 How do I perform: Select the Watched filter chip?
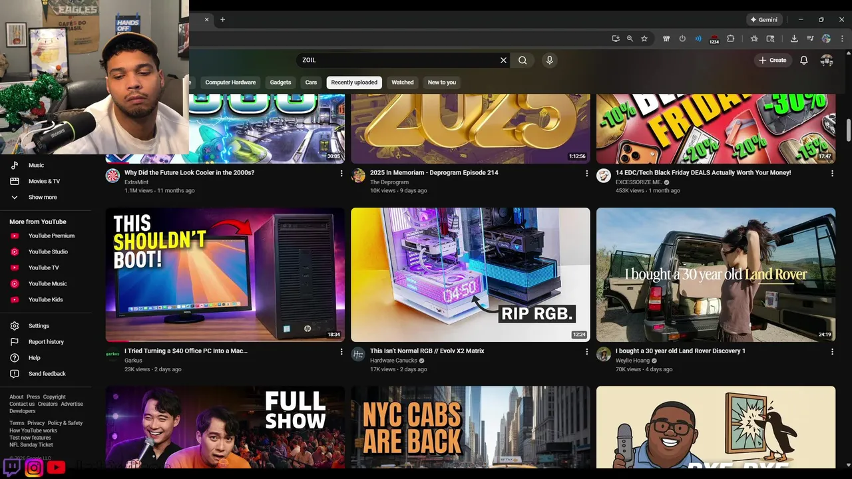[402, 82]
